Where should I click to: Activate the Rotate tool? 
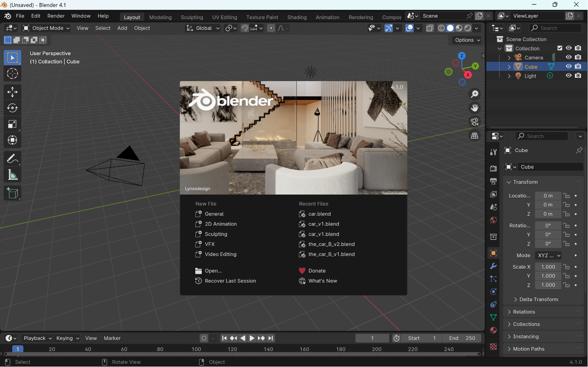pyautogui.click(x=12, y=108)
